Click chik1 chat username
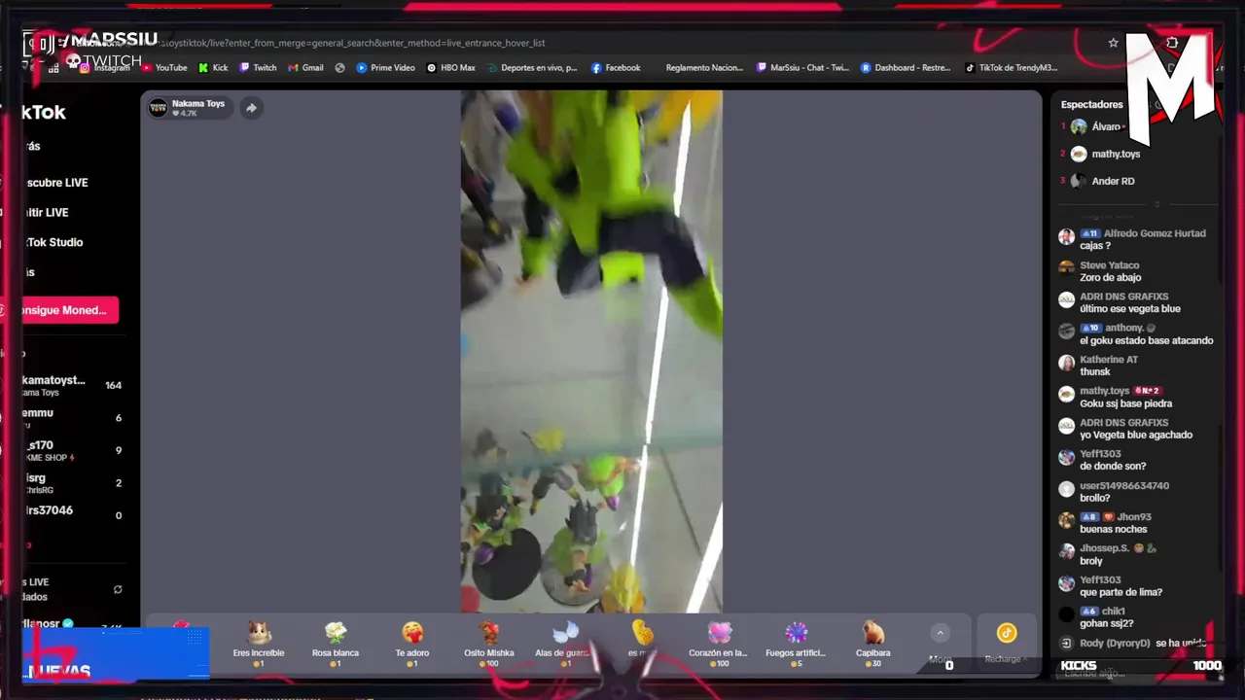Screen dimensions: 1245x700 (1114, 612)
